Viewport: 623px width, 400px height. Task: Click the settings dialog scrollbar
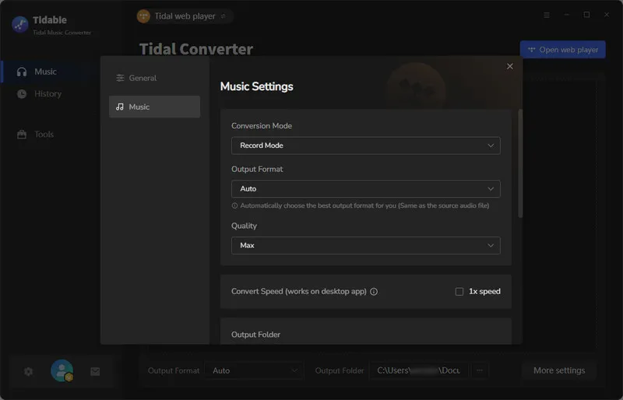point(520,163)
